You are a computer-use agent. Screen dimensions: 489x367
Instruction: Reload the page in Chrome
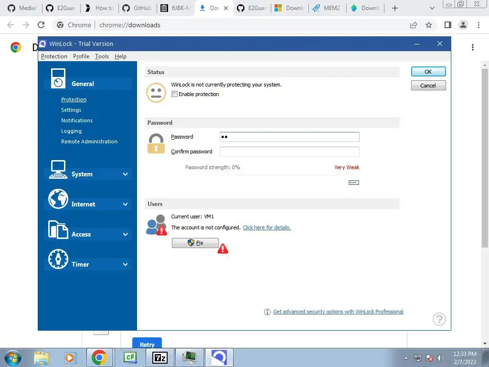click(x=41, y=25)
